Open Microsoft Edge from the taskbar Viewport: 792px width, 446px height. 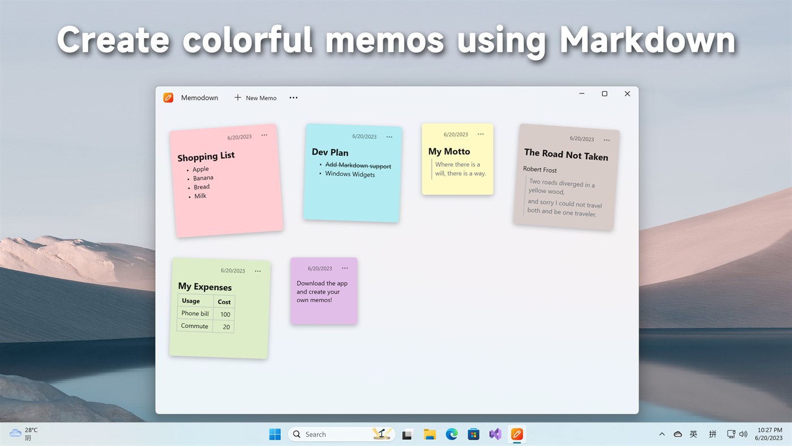[x=451, y=434]
